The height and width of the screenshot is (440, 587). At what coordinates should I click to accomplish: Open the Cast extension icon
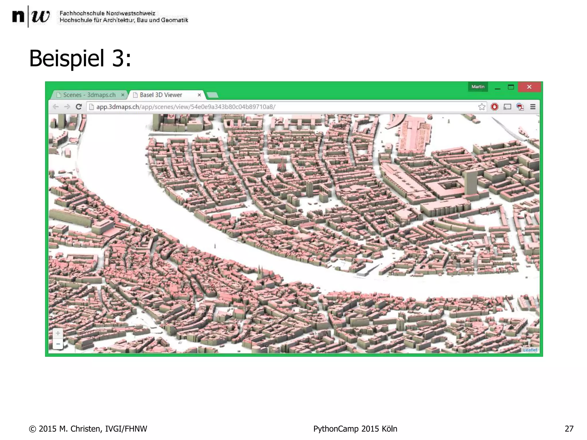tap(507, 107)
